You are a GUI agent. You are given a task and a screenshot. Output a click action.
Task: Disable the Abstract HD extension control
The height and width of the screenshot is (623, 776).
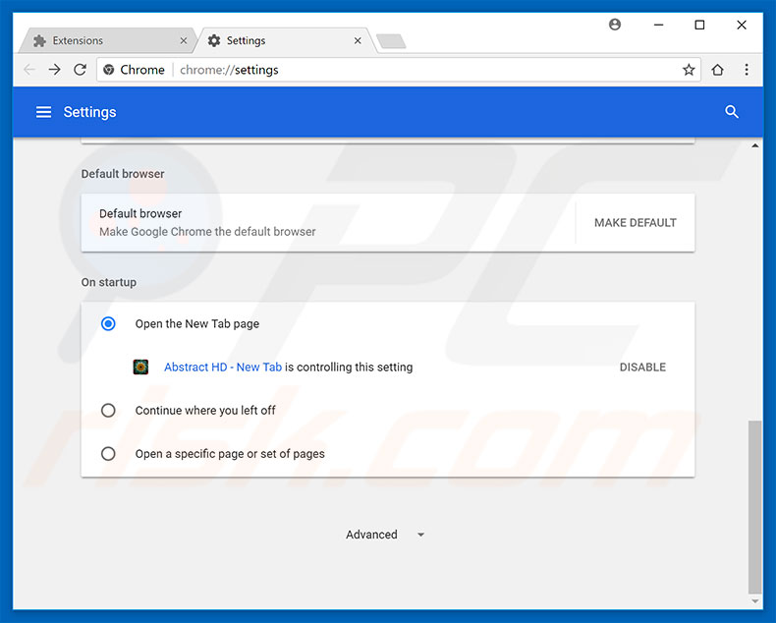642,367
